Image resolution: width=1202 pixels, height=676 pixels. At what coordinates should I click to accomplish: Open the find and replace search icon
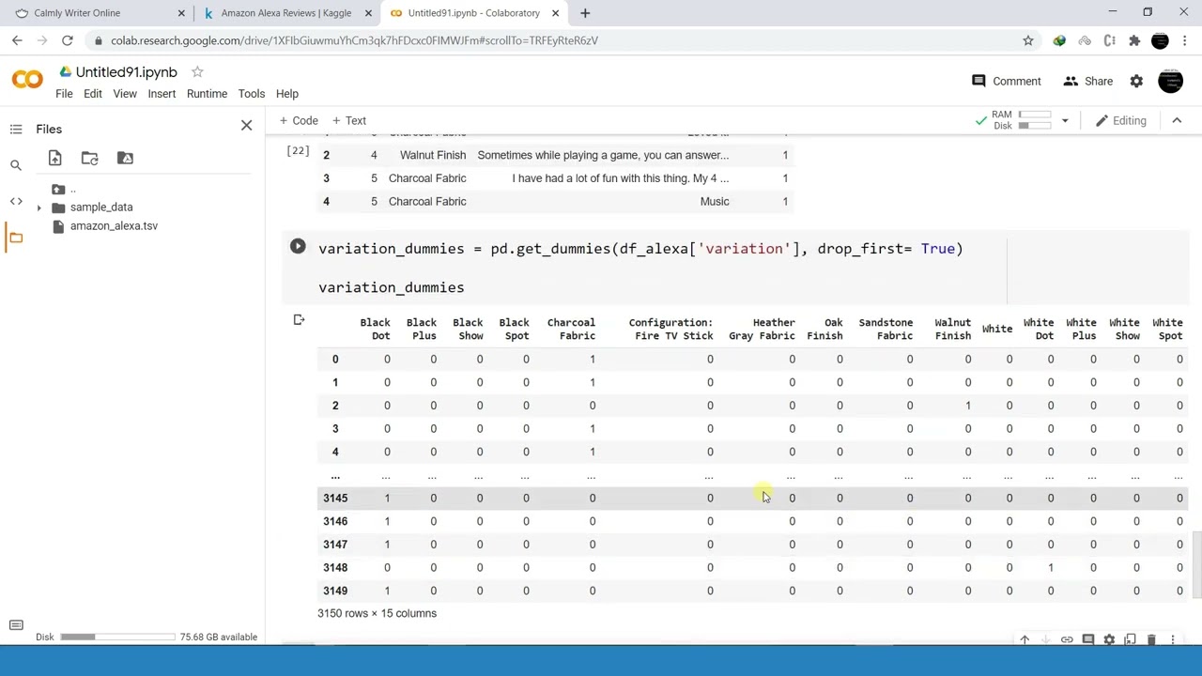pos(16,165)
